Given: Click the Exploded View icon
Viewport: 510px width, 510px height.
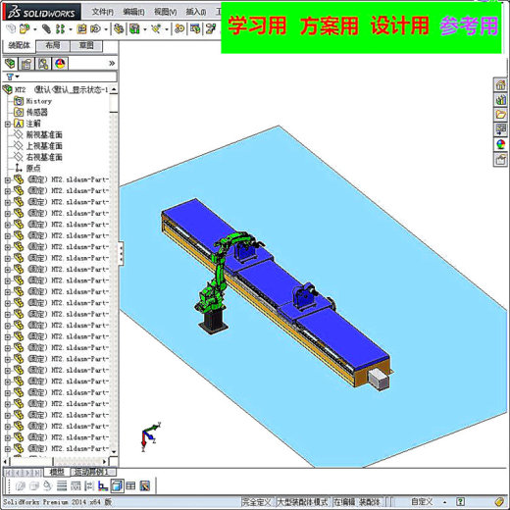Looking at the screenshot, I should (x=211, y=29).
